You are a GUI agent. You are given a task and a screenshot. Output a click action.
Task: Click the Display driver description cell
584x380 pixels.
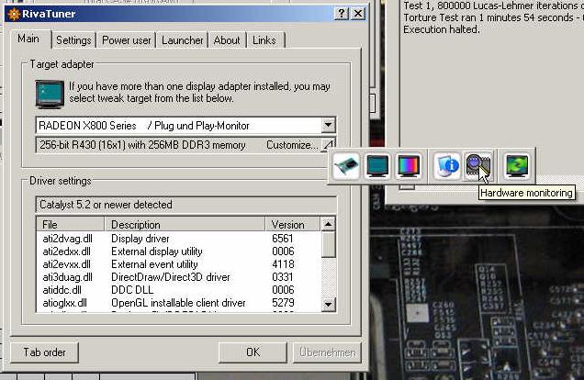(140, 239)
